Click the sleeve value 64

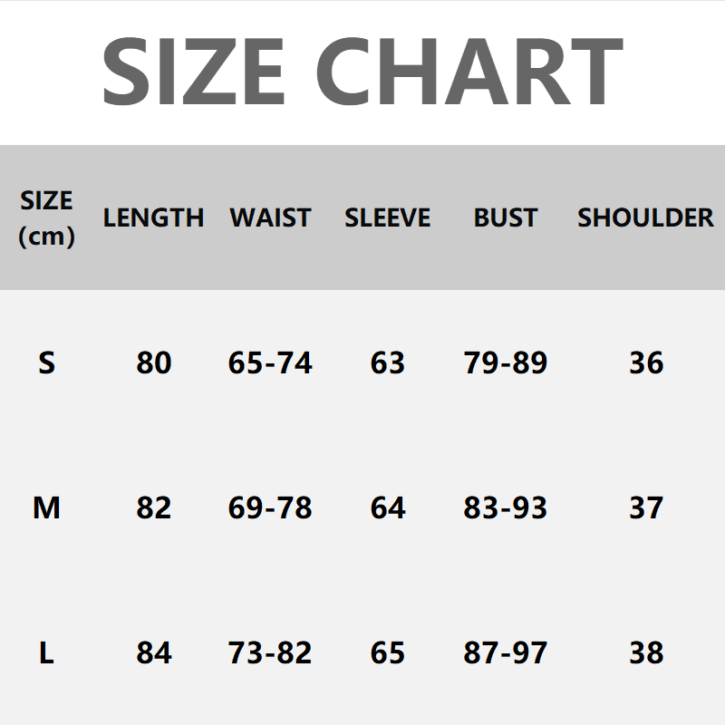tap(387, 507)
